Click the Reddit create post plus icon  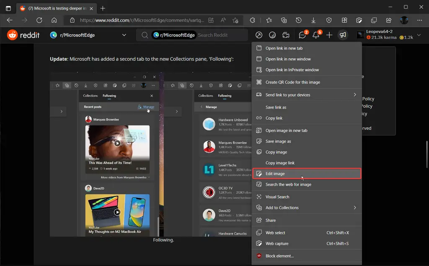(329, 35)
